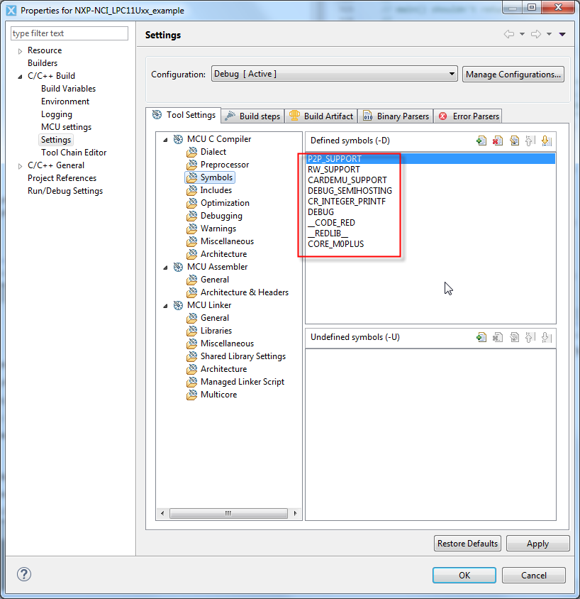Delete the selected defined symbol

tap(498, 141)
